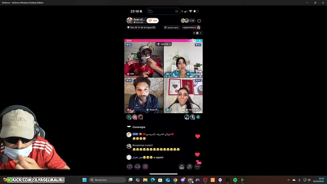
Task: Select the this.is.e... guest video tile
Action: pyautogui.click(x=183, y=95)
